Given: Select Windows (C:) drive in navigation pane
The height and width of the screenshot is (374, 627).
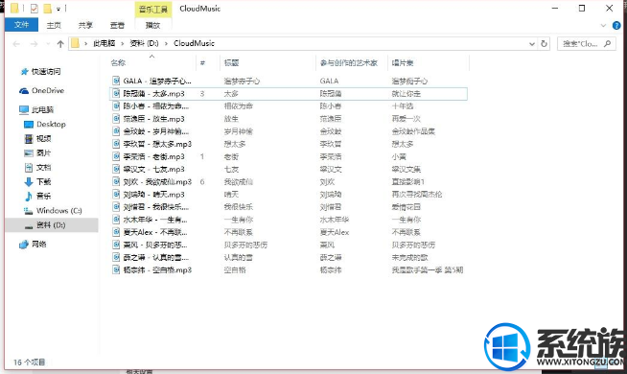Looking at the screenshot, I should [x=58, y=210].
